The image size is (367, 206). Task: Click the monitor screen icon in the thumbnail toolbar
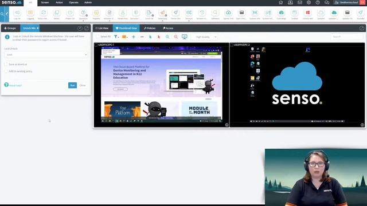tap(185, 37)
